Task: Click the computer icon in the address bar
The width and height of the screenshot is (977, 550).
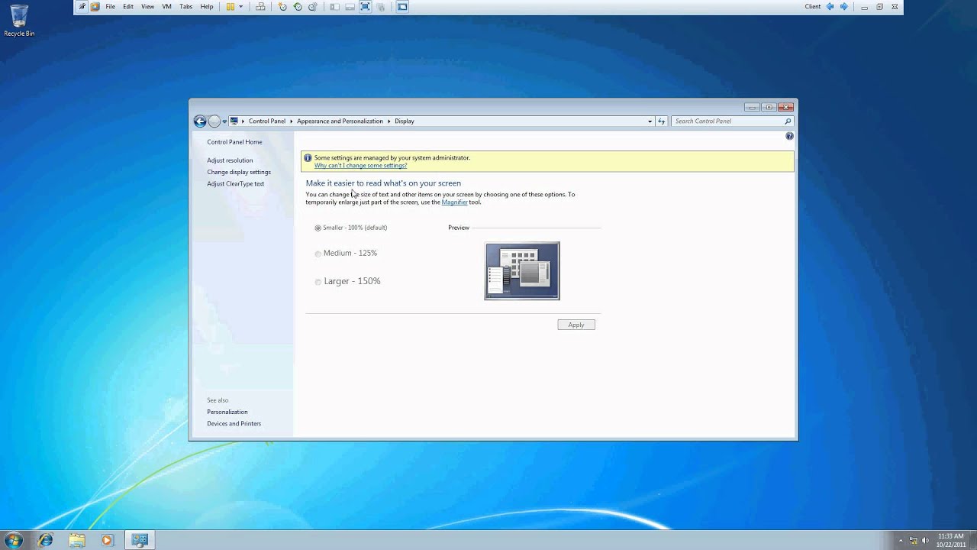Action: 234,121
